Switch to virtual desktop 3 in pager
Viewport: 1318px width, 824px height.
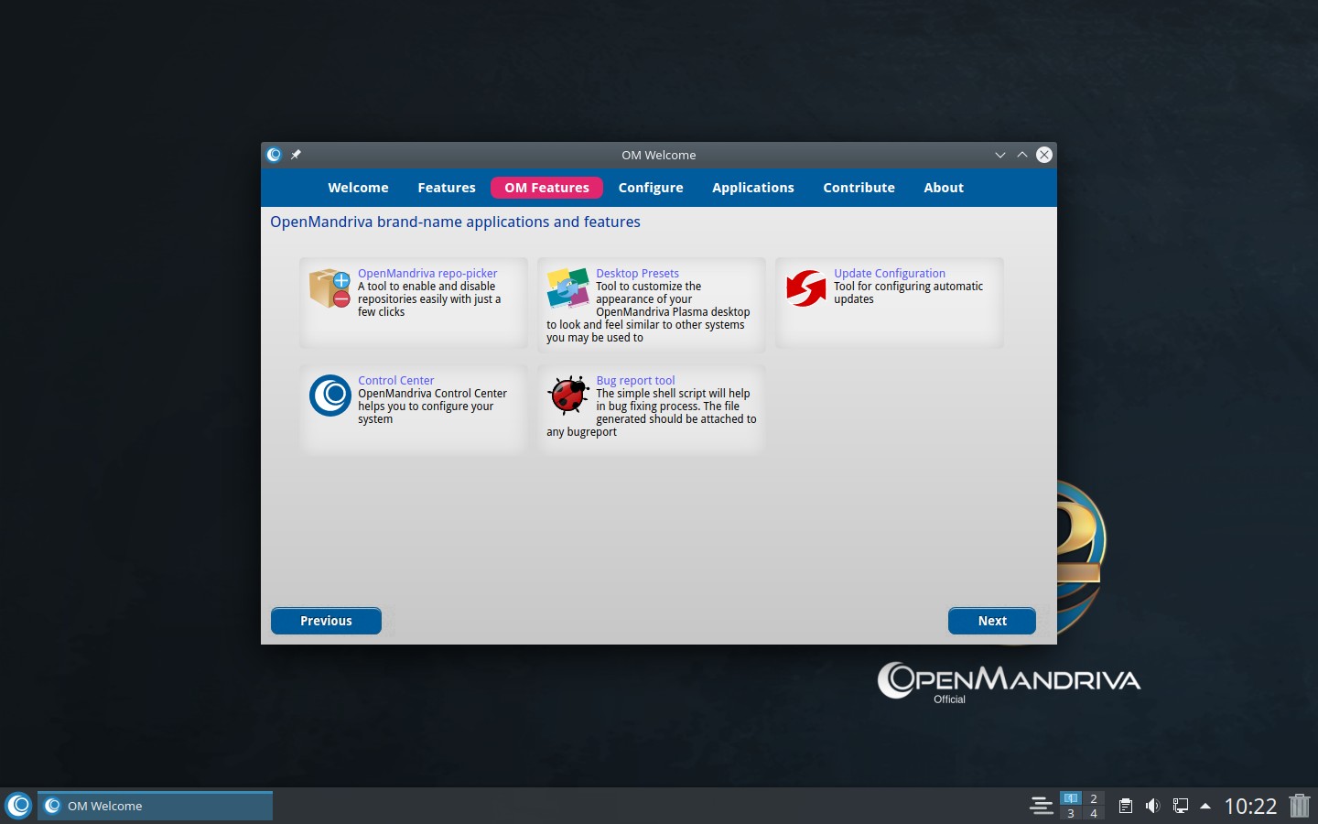point(1071,813)
